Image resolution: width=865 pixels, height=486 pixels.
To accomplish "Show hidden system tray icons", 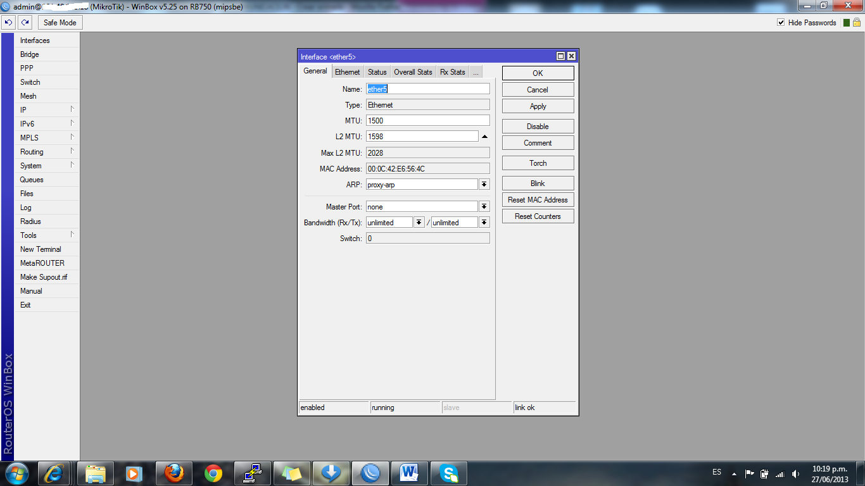I will click(734, 473).
